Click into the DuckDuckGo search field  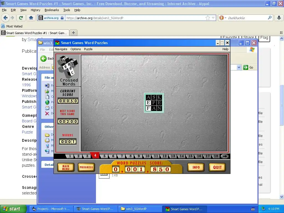click(247, 18)
